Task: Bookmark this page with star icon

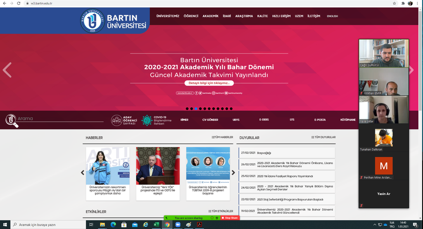Action: [x=394, y=3]
